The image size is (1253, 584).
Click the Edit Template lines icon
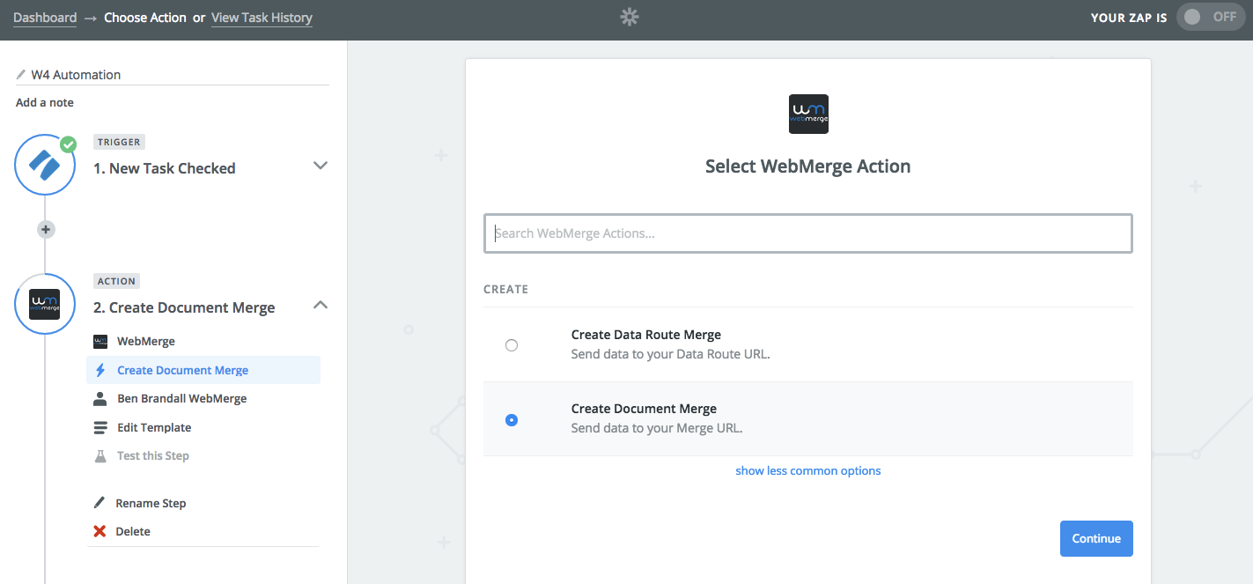coord(100,428)
